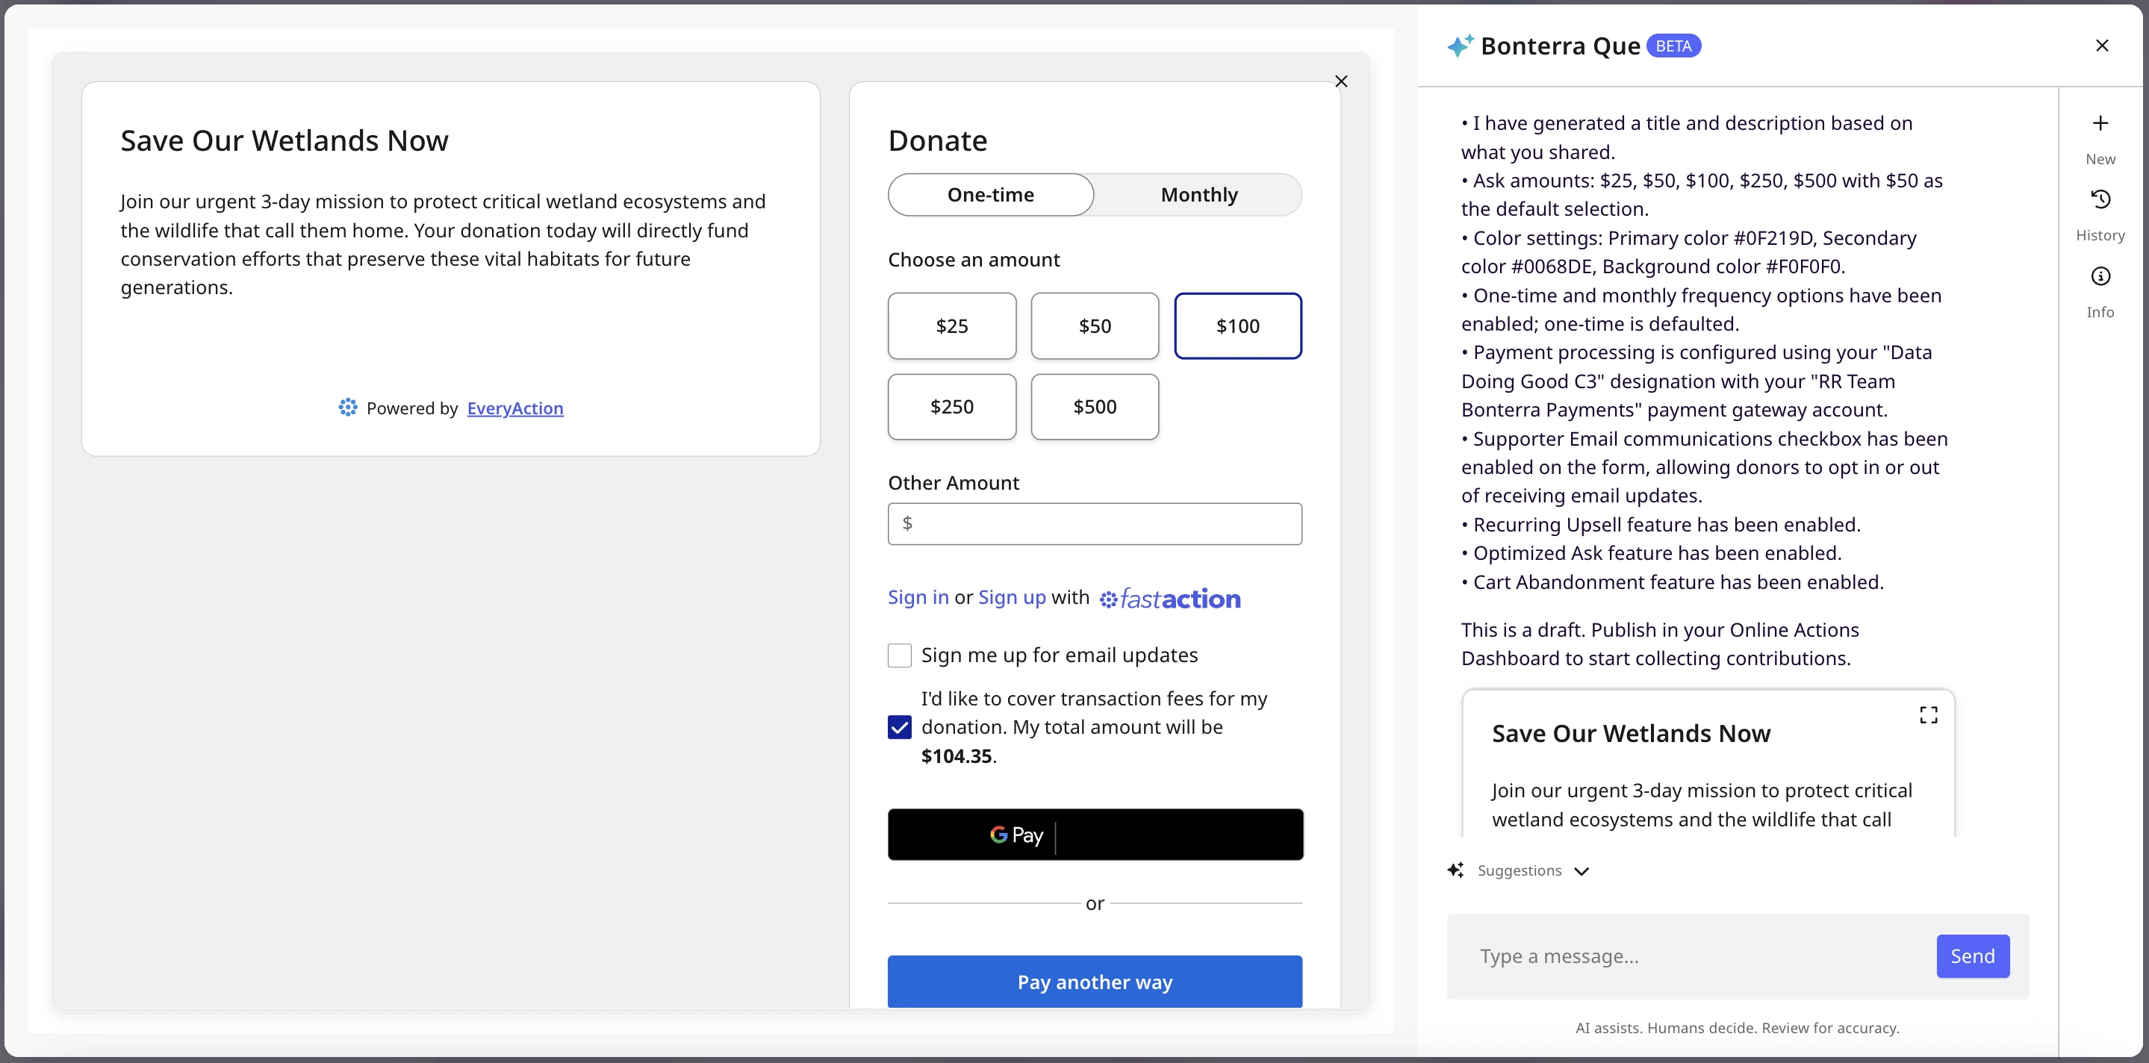
Task: Open the History panel icon
Action: (x=2100, y=199)
